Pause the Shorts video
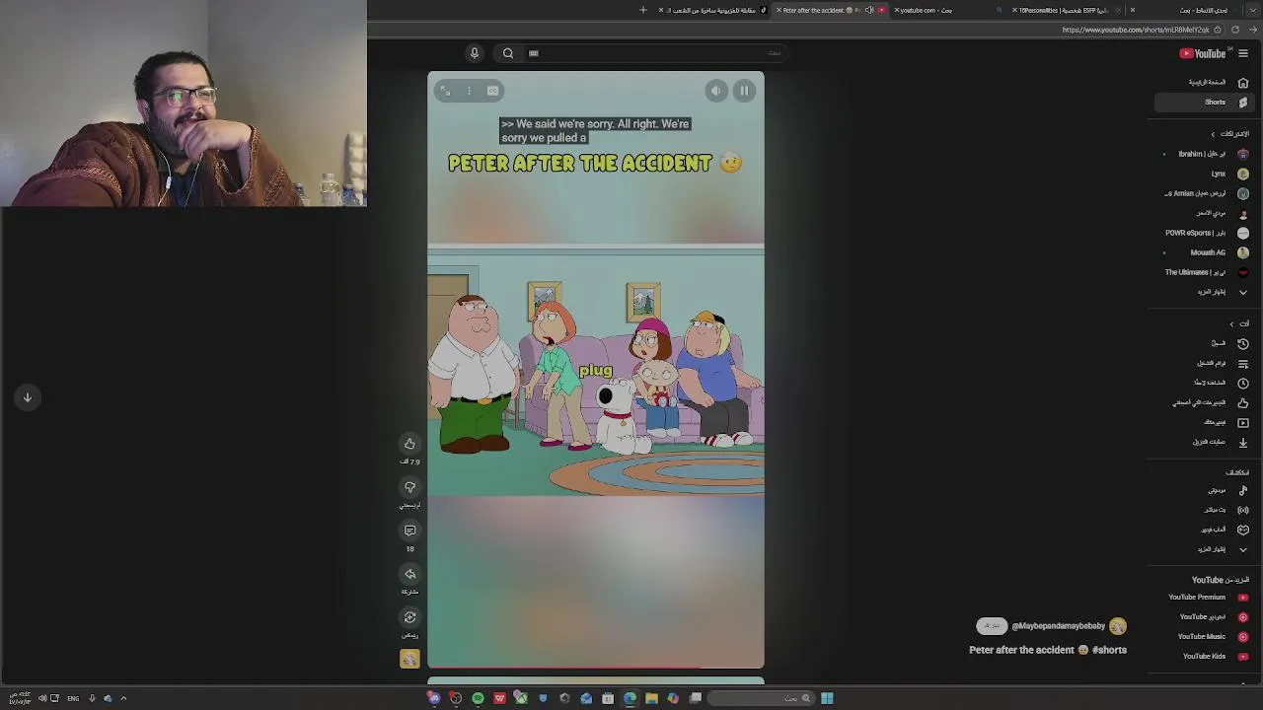The height and width of the screenshot is (710, 1263). [x=744, y=91]
